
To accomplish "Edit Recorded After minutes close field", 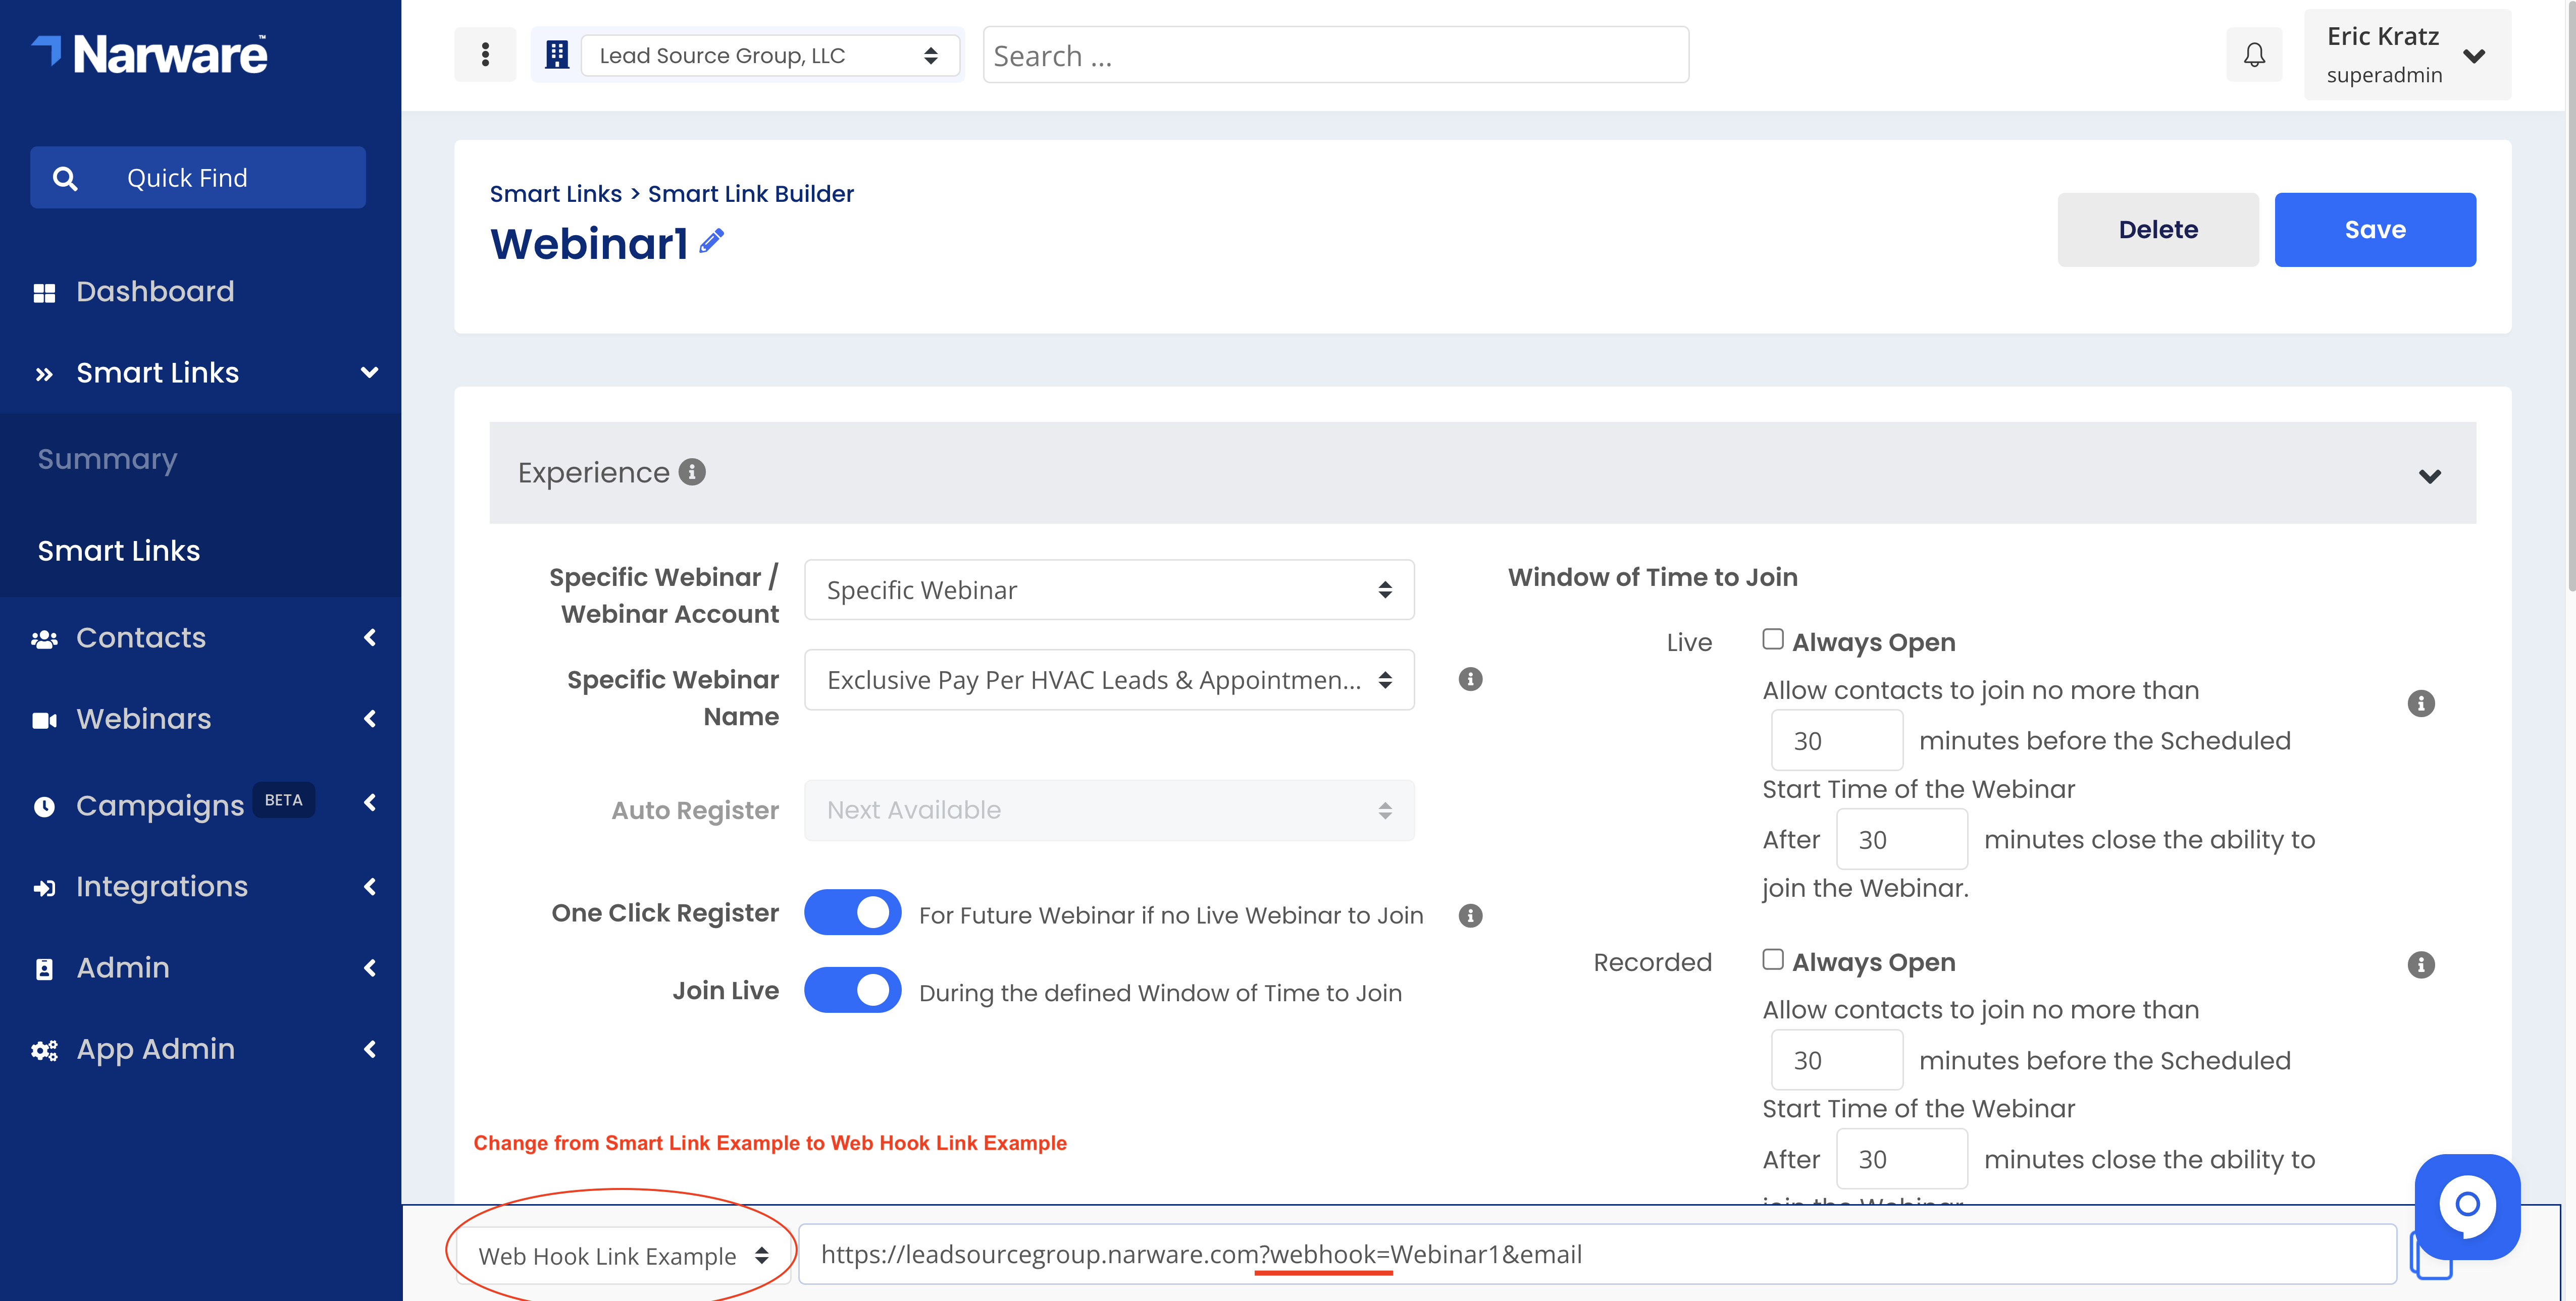I will (1902, 1159).
